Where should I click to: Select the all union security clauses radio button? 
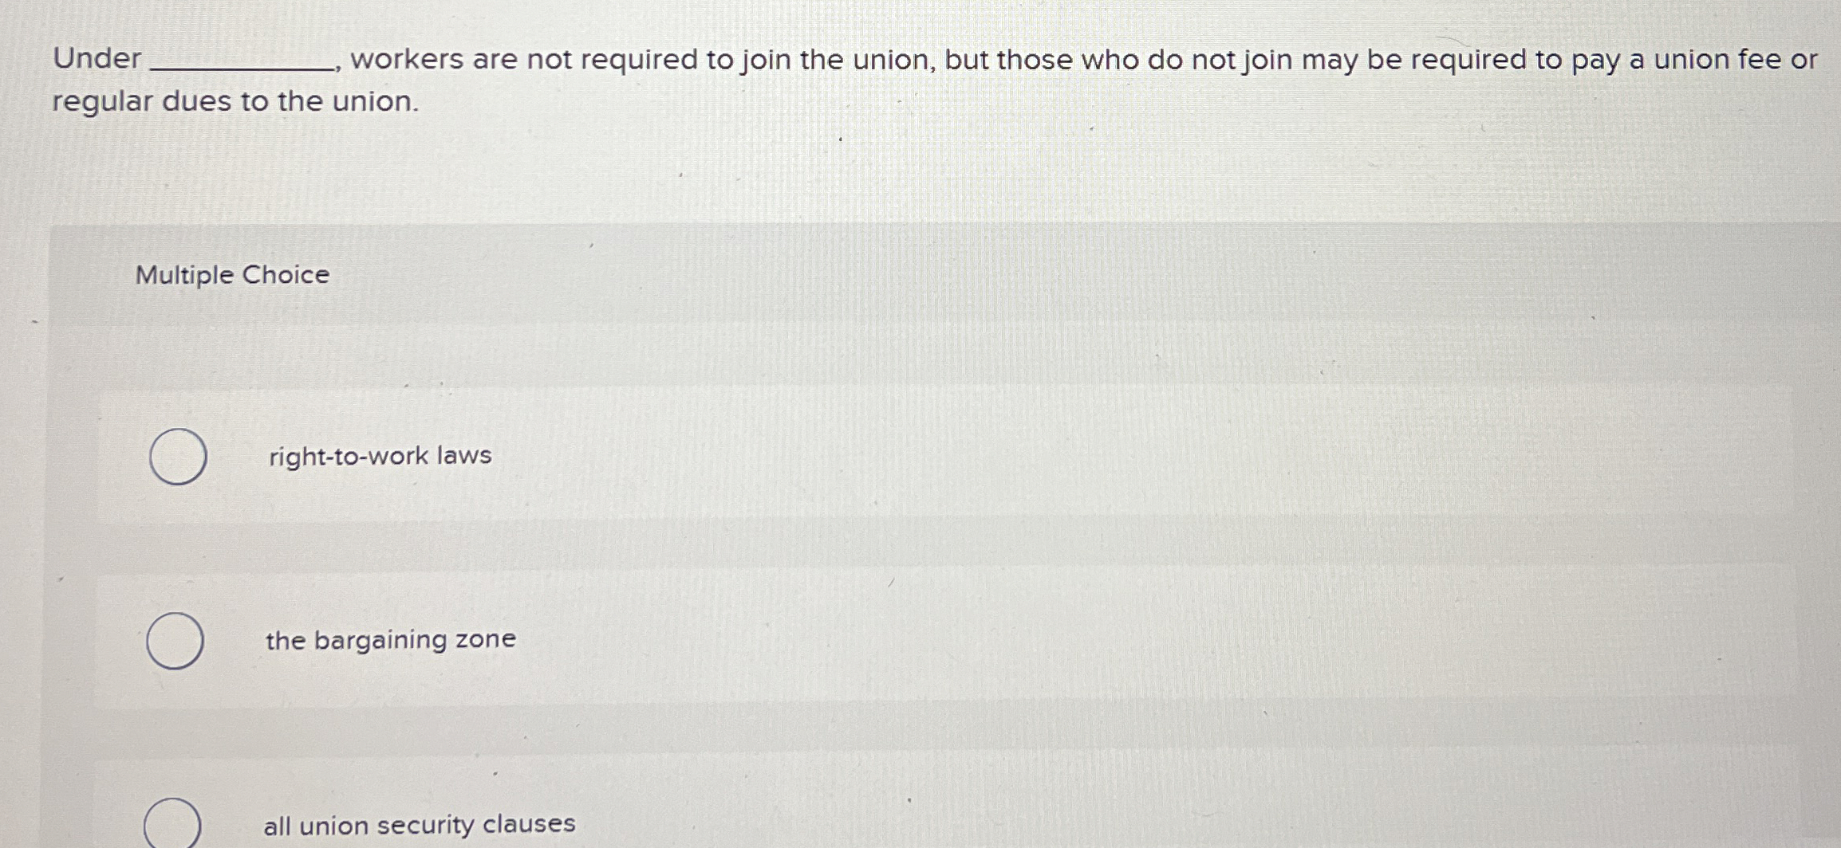[174, 822]
